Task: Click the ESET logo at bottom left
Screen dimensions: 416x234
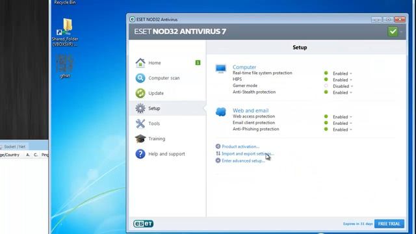Action: pos(143,224)
